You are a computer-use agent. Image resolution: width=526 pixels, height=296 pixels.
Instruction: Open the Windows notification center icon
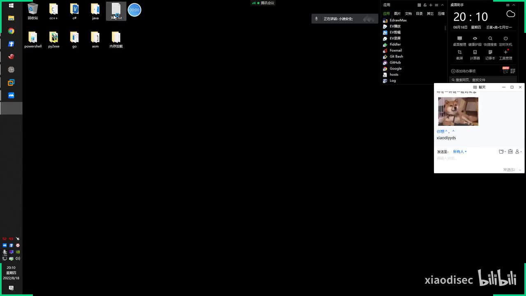coord(11,288)
